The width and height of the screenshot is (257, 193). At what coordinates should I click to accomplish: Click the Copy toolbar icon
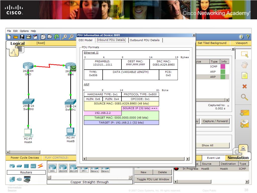point(43,37)
